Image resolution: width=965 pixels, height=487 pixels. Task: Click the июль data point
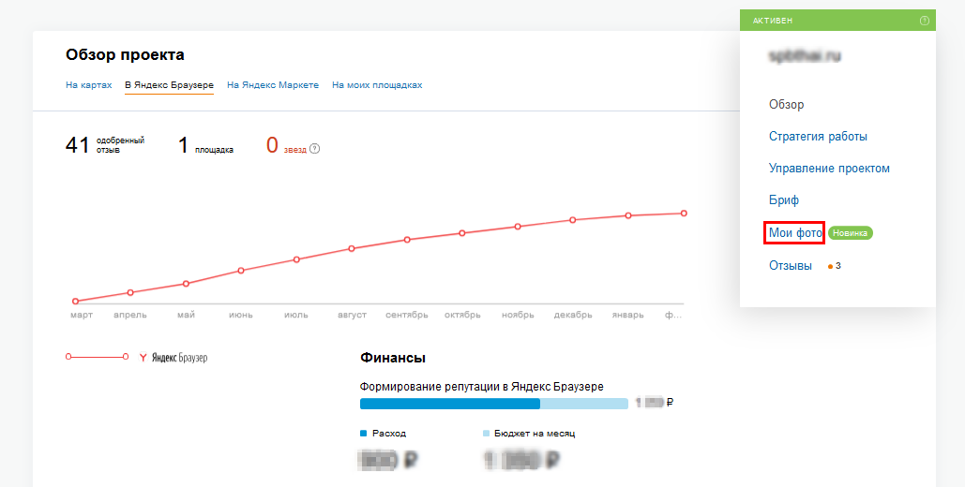click(x=296, y=259)
